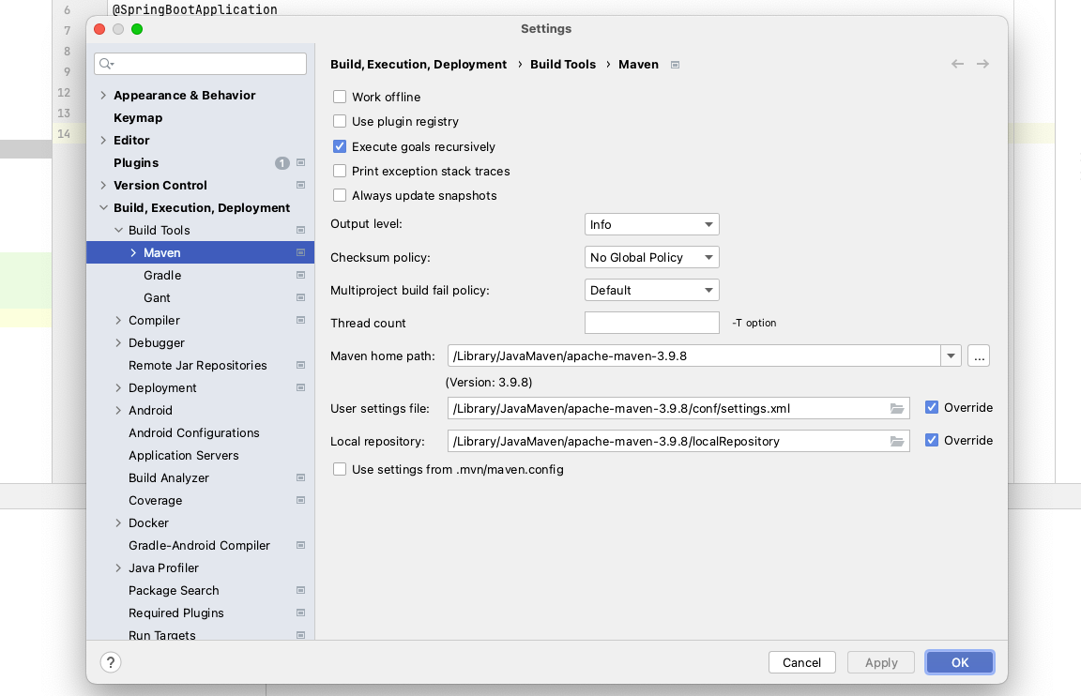The height and width of the screenshot is (696, 1081).
Task: Open folder browser for Local repository
Action: pos(896,442)
